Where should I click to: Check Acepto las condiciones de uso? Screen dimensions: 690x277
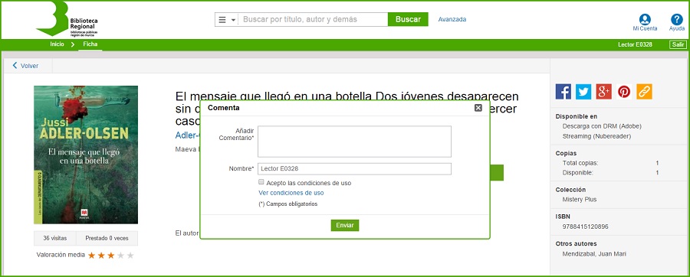point(261,182)
